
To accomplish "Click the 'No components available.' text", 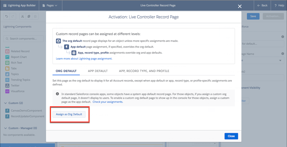I will click(19, 135).
